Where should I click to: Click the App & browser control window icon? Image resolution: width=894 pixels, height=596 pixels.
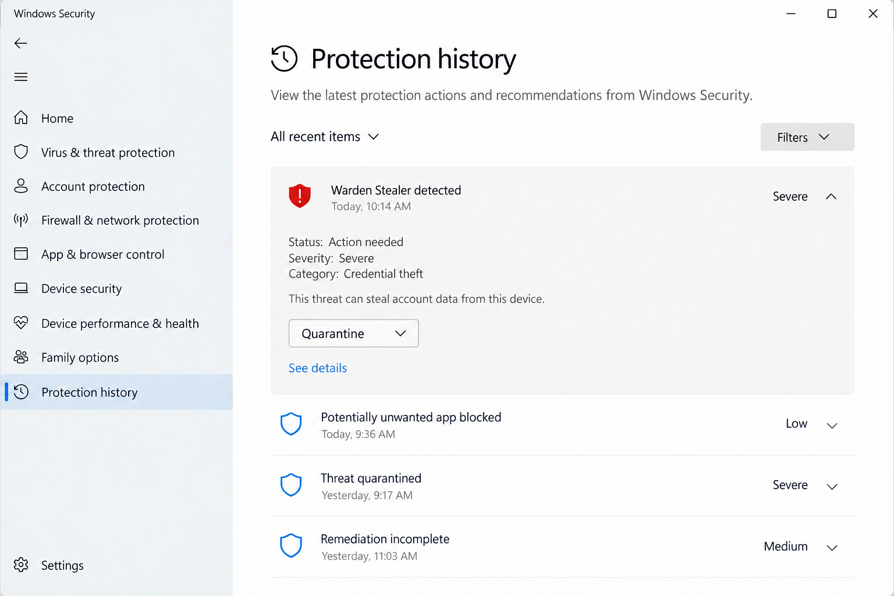coord(21,254)
